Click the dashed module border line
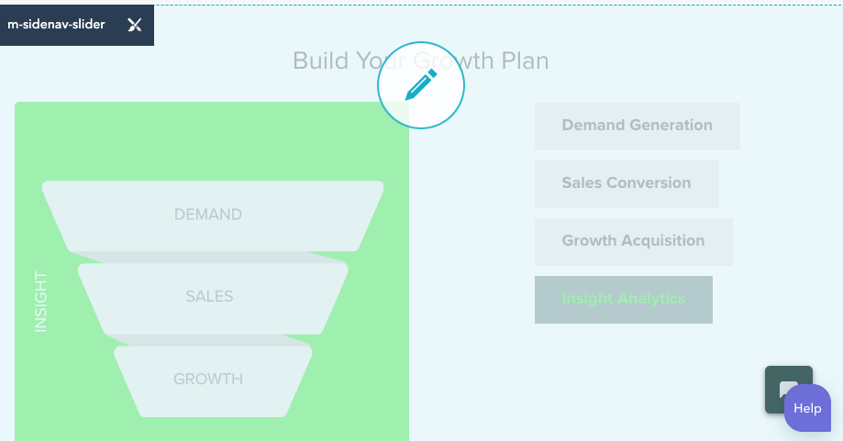 click(x=498, y=5)
